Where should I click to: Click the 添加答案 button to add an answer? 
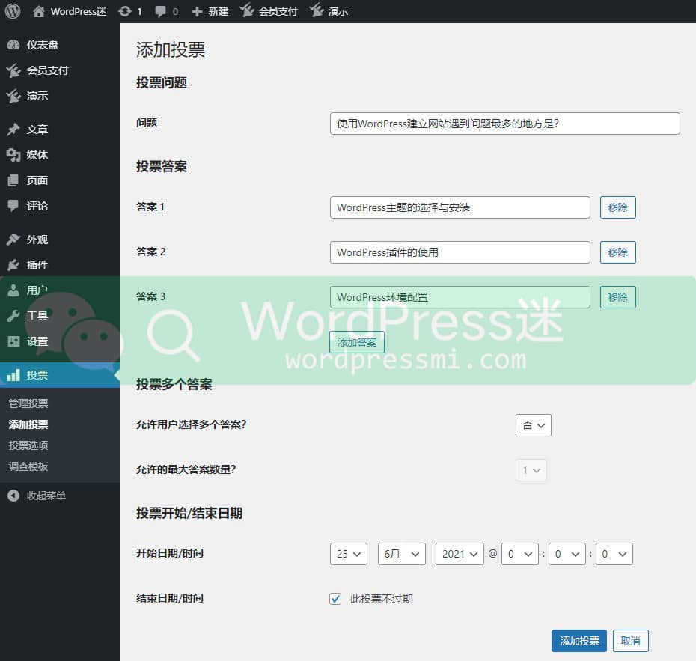coord(357,341)
